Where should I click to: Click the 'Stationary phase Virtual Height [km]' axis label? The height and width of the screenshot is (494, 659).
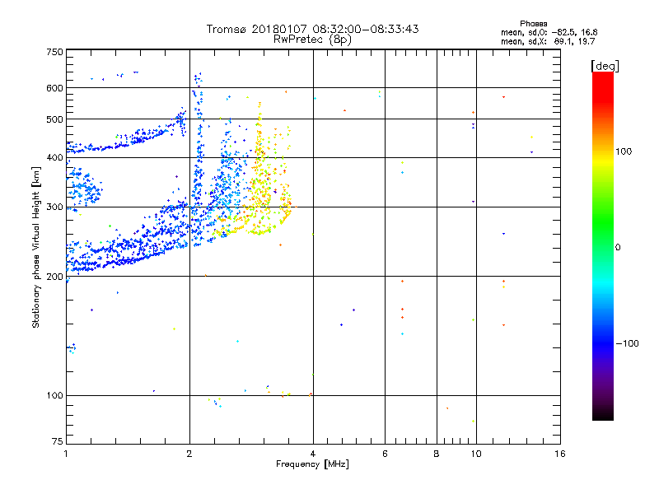(36, 247)
